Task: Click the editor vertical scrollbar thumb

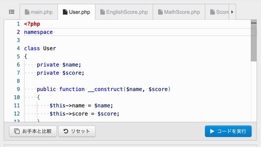Action: click(254, 41)
